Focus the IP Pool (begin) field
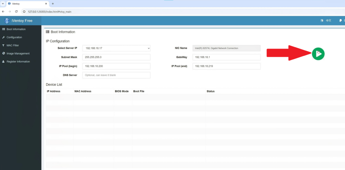The width and height of the screenshot is (345, 170). click(x=117, y=66)
